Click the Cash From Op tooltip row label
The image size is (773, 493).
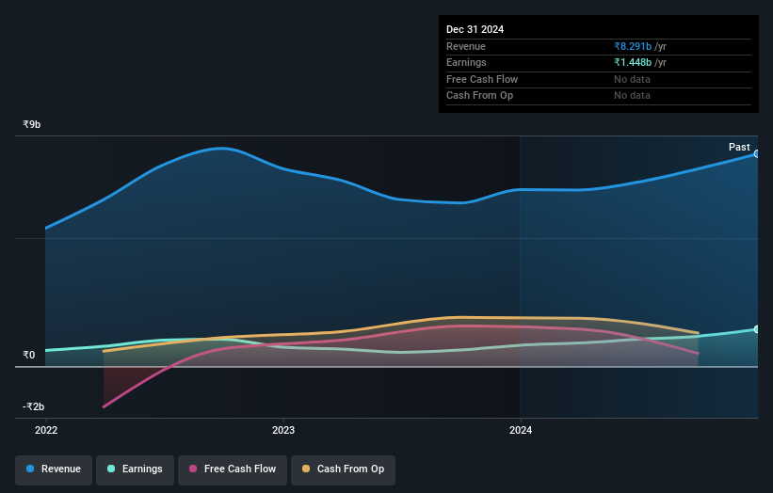[x=479, y=96]
